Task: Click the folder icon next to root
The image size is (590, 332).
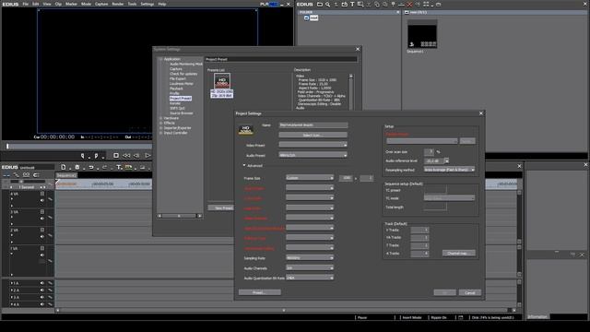Action: pyautogui.click(x=307, y=18)
